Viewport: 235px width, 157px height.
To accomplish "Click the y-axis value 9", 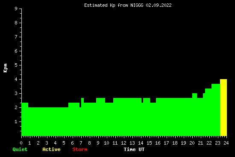I will pyautogui.click(x=16, y=9).
